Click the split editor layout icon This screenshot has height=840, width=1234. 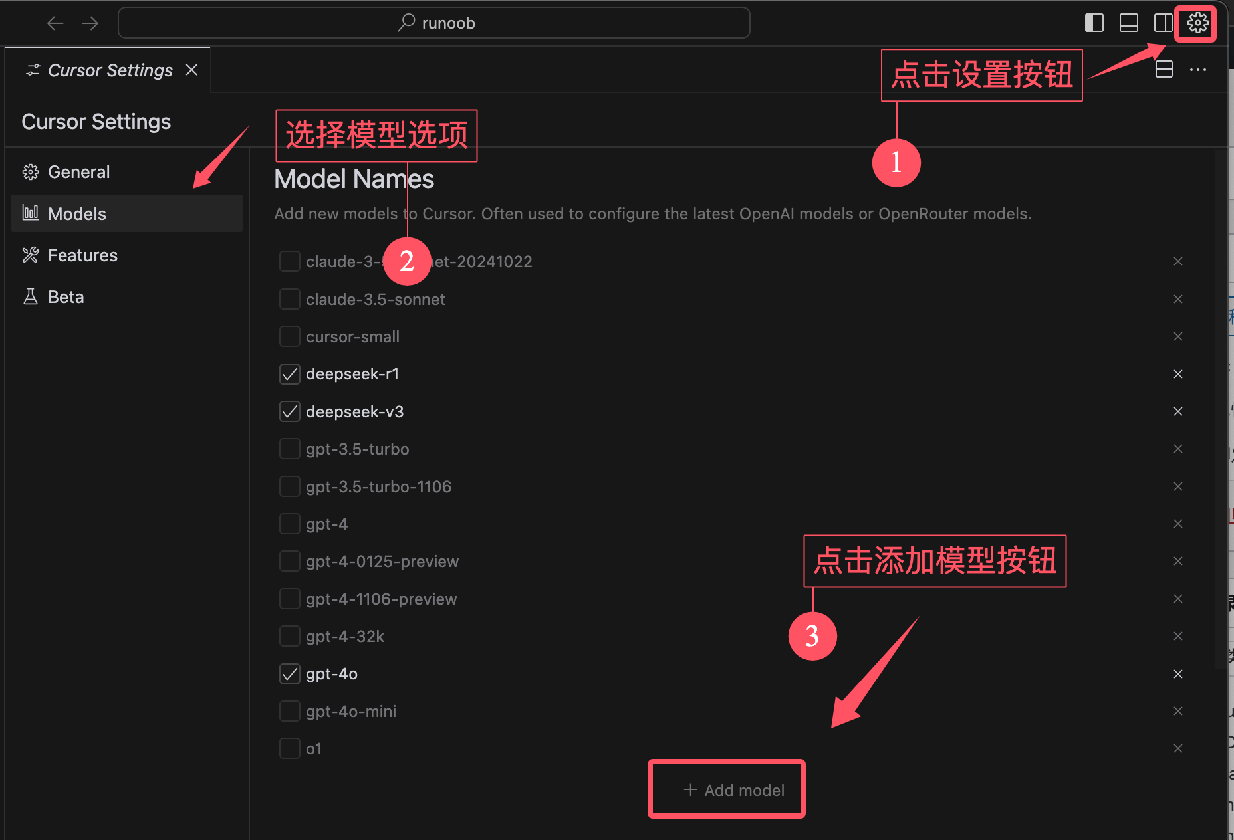(x=1164, y=70)
